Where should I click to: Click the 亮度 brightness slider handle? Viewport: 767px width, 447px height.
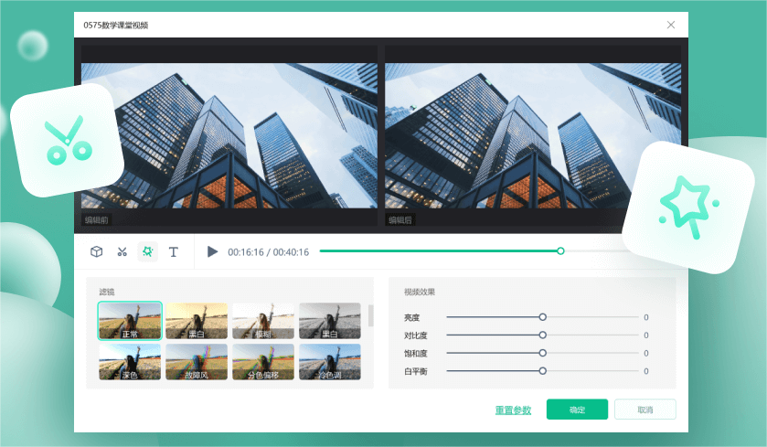(542, 317)
